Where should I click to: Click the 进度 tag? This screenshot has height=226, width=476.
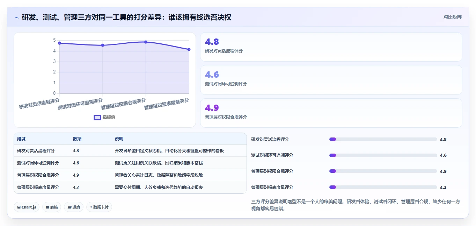(x=74, y=207)
